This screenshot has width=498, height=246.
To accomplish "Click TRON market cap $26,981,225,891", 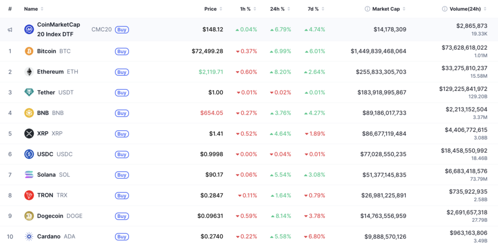I will coord(384,195).
